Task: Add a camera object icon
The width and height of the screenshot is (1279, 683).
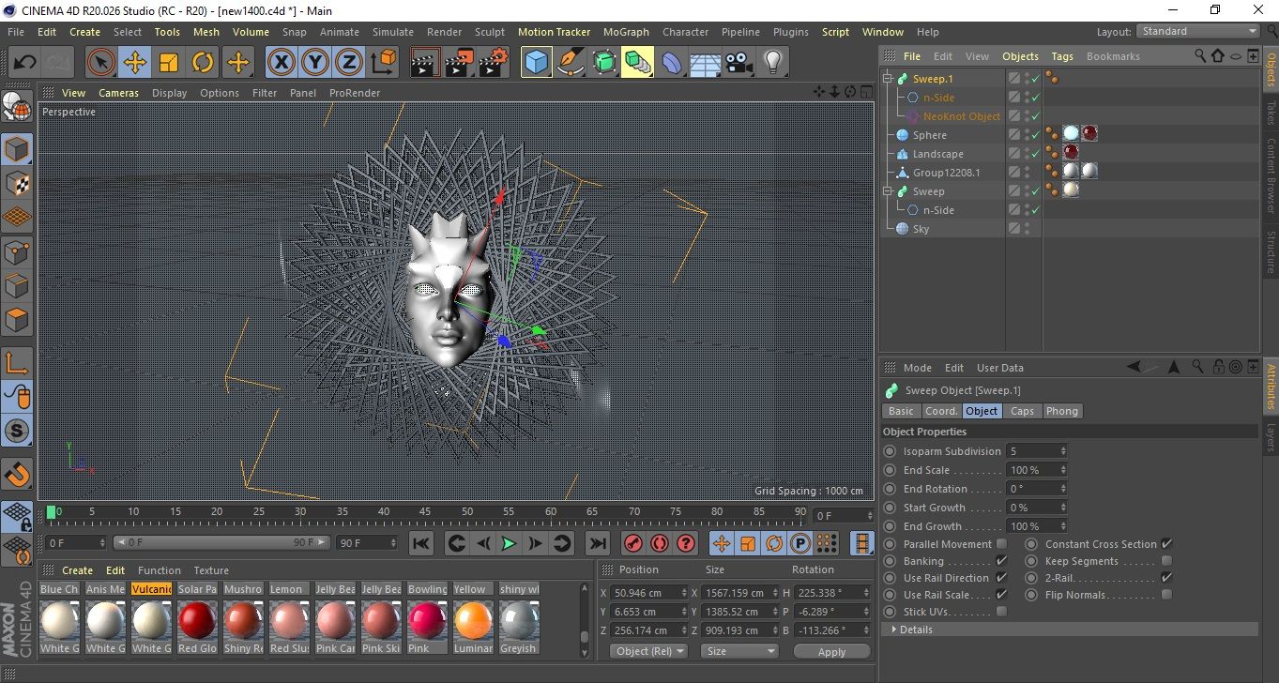Action: 739,63
